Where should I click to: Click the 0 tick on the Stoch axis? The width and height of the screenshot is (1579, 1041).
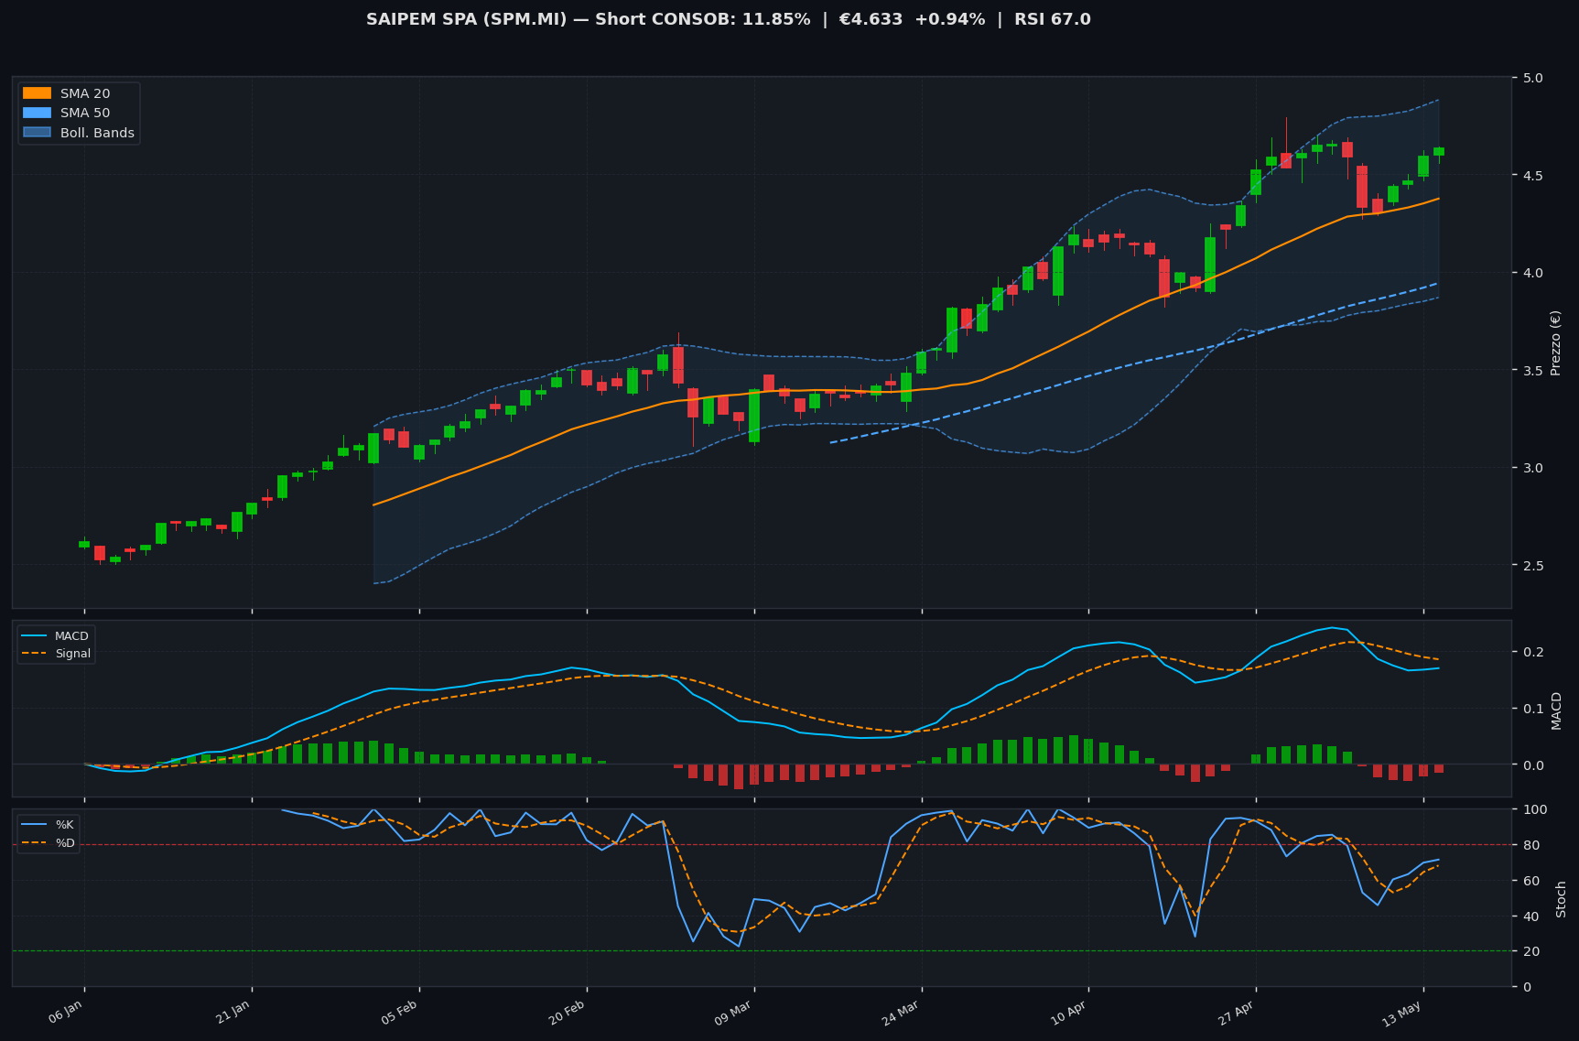pyautogui.click(x=1529, y=987)
